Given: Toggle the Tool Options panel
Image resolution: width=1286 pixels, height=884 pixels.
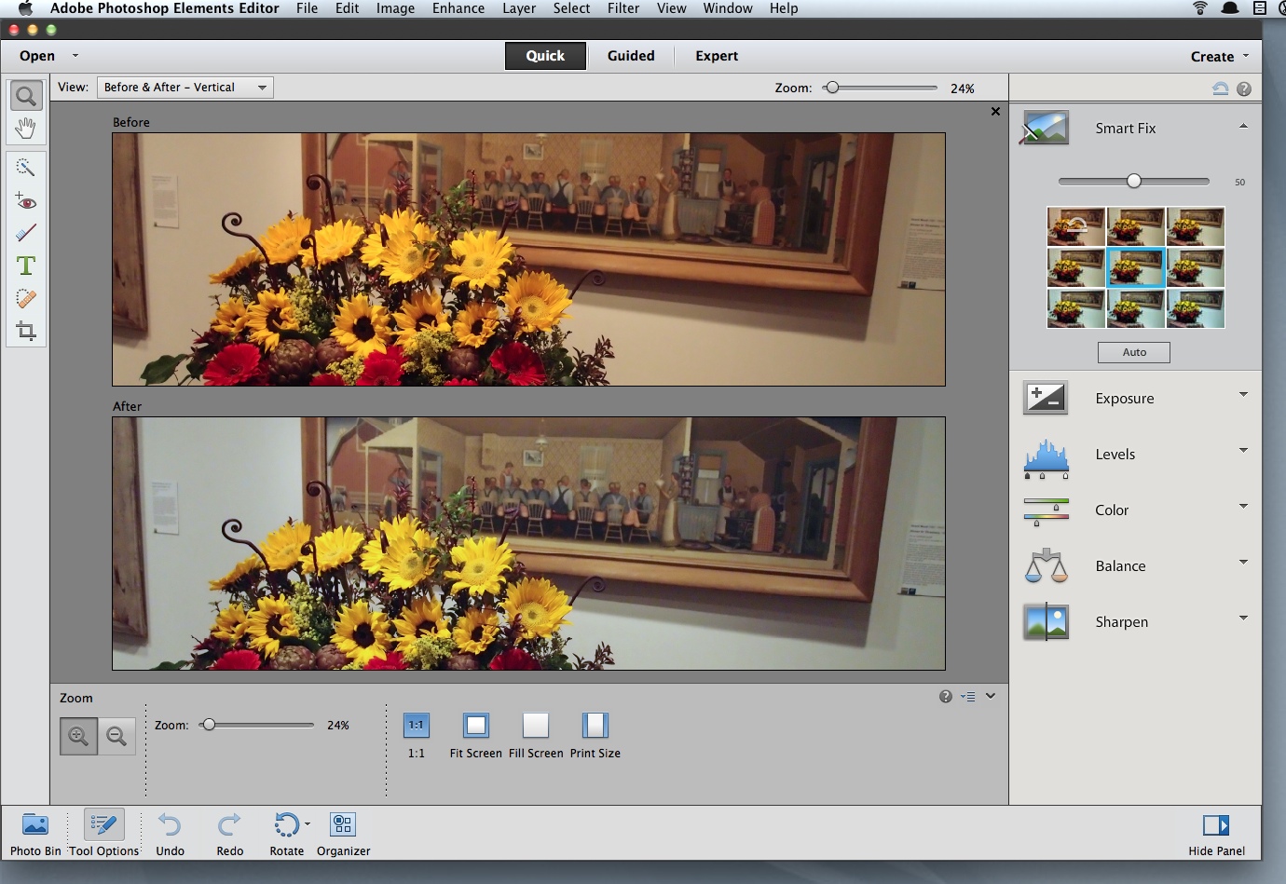Looking at the screenshot, I should 103,825.
